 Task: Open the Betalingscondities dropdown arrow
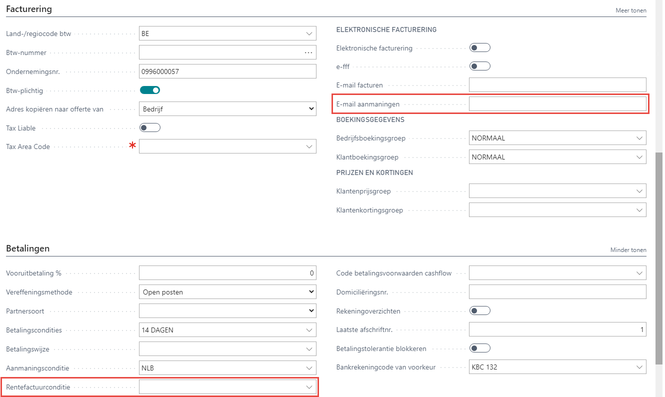click(x=308, y=330)
